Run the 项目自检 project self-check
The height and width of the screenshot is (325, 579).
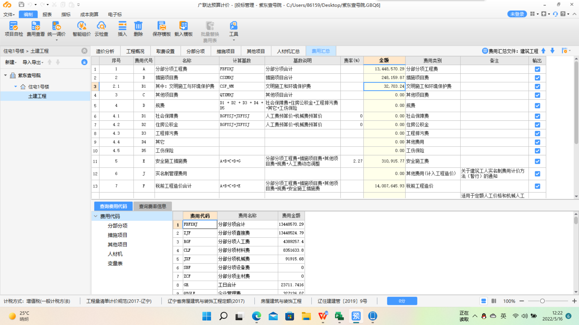click(14, 29)
